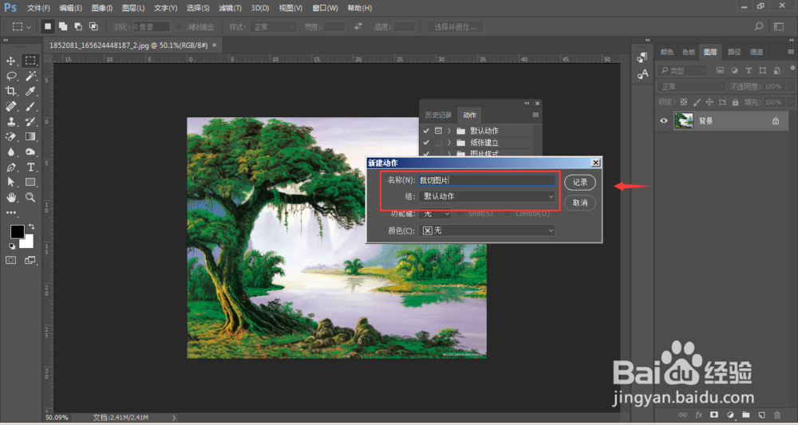Select the Eyedropper tool
The image size is (798, 425).
click(30, 91)
